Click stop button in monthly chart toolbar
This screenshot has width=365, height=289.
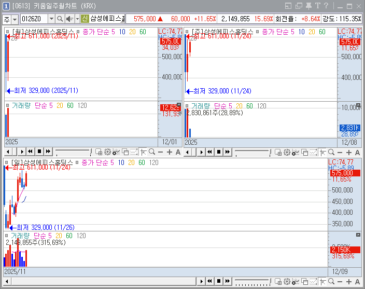(39, 152)
